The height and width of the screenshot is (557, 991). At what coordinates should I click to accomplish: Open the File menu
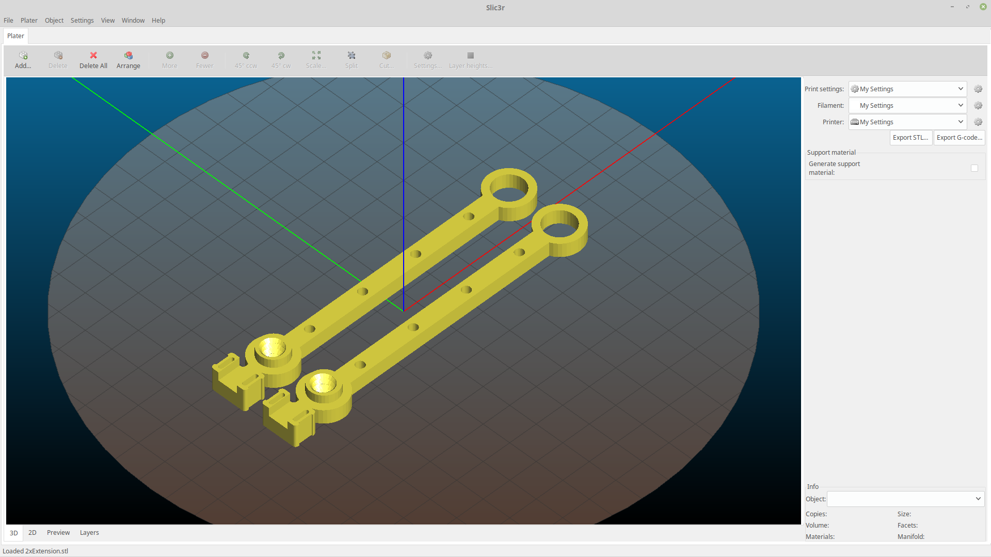click(x=8, y=20)
